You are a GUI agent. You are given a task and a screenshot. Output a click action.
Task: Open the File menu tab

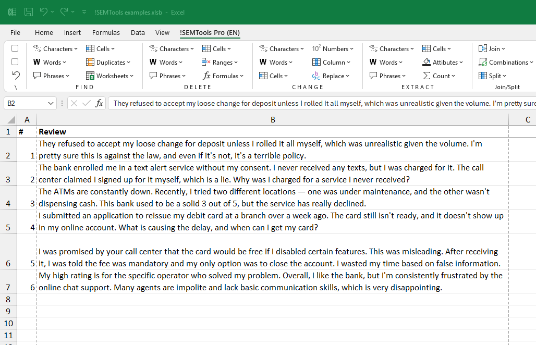[x=15, y=32]
